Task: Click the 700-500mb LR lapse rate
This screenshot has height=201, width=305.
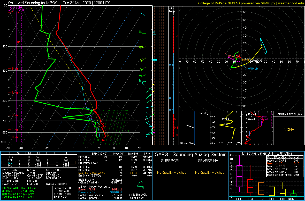Action: point(18,197)
